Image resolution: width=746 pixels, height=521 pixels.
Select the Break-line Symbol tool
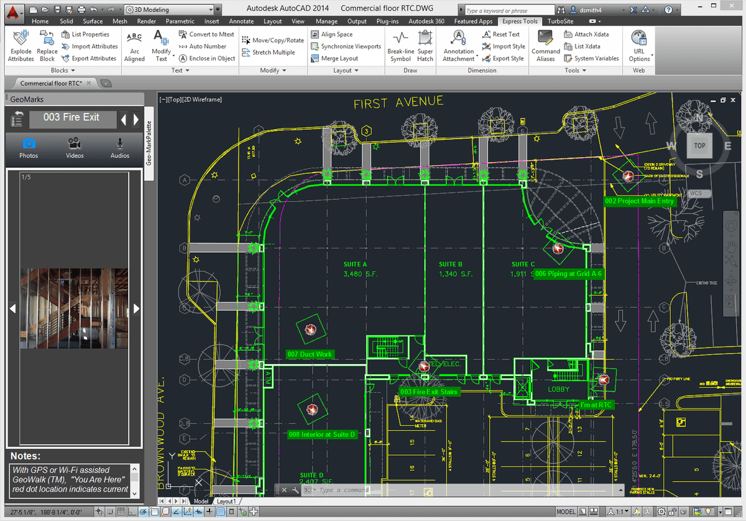tap(400, 45)
